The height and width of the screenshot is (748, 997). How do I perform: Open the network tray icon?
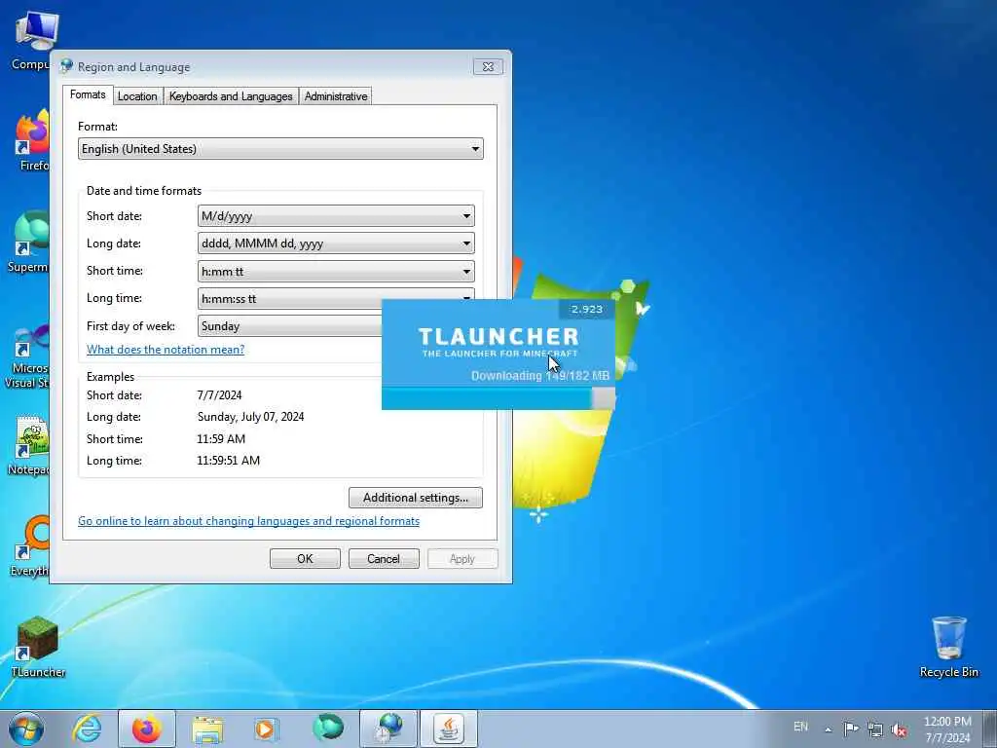(x=875, y=729)
